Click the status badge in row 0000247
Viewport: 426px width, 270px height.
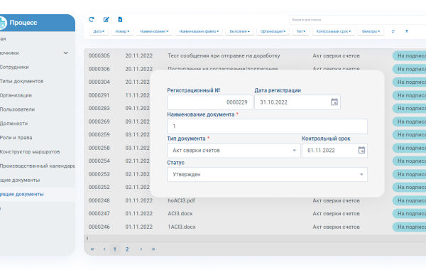tap(410, 214)
